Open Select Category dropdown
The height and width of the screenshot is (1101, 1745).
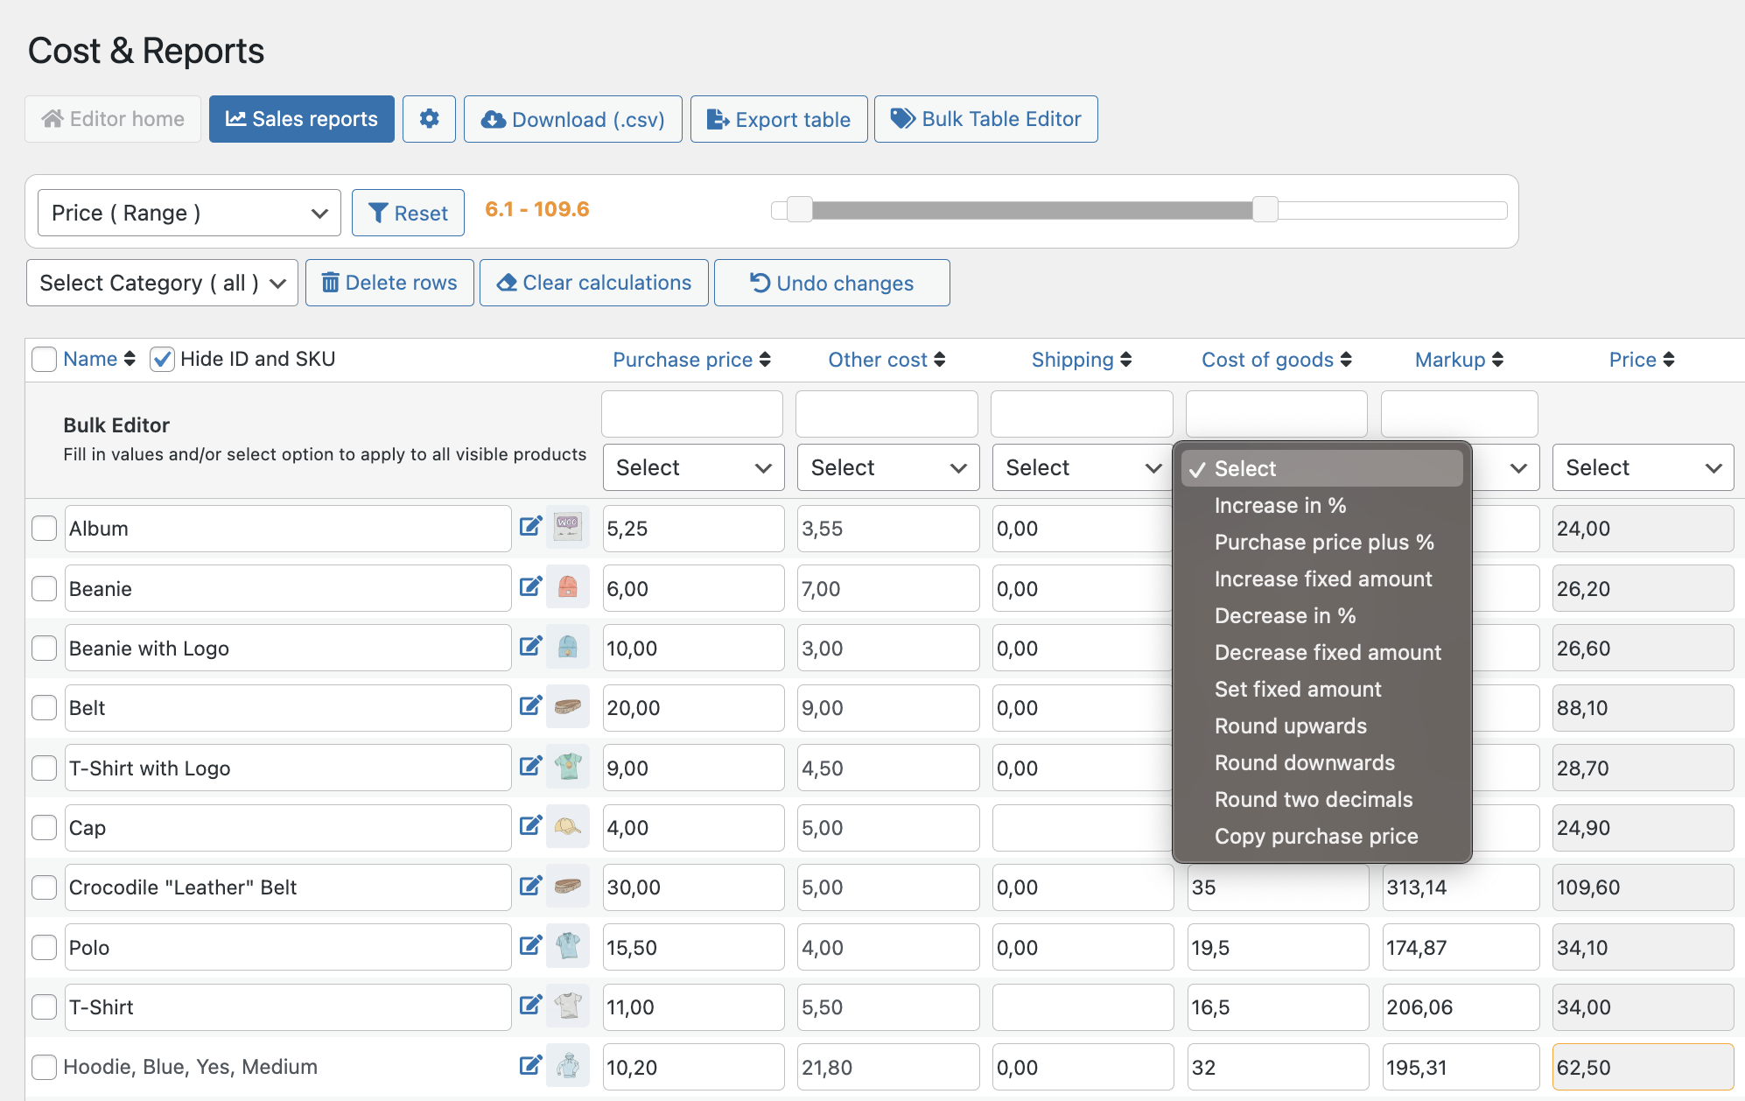pos(162,283)
